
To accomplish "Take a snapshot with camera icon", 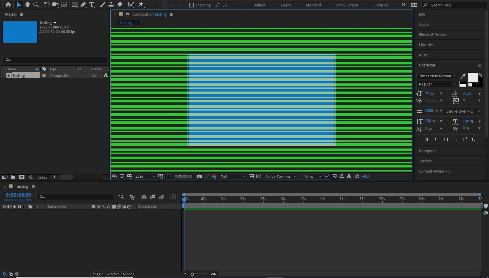I will (199, 176).
